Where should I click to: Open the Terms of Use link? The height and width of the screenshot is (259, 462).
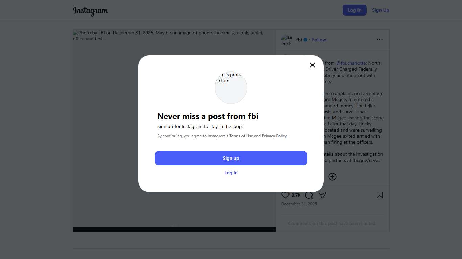click(241, 136)
